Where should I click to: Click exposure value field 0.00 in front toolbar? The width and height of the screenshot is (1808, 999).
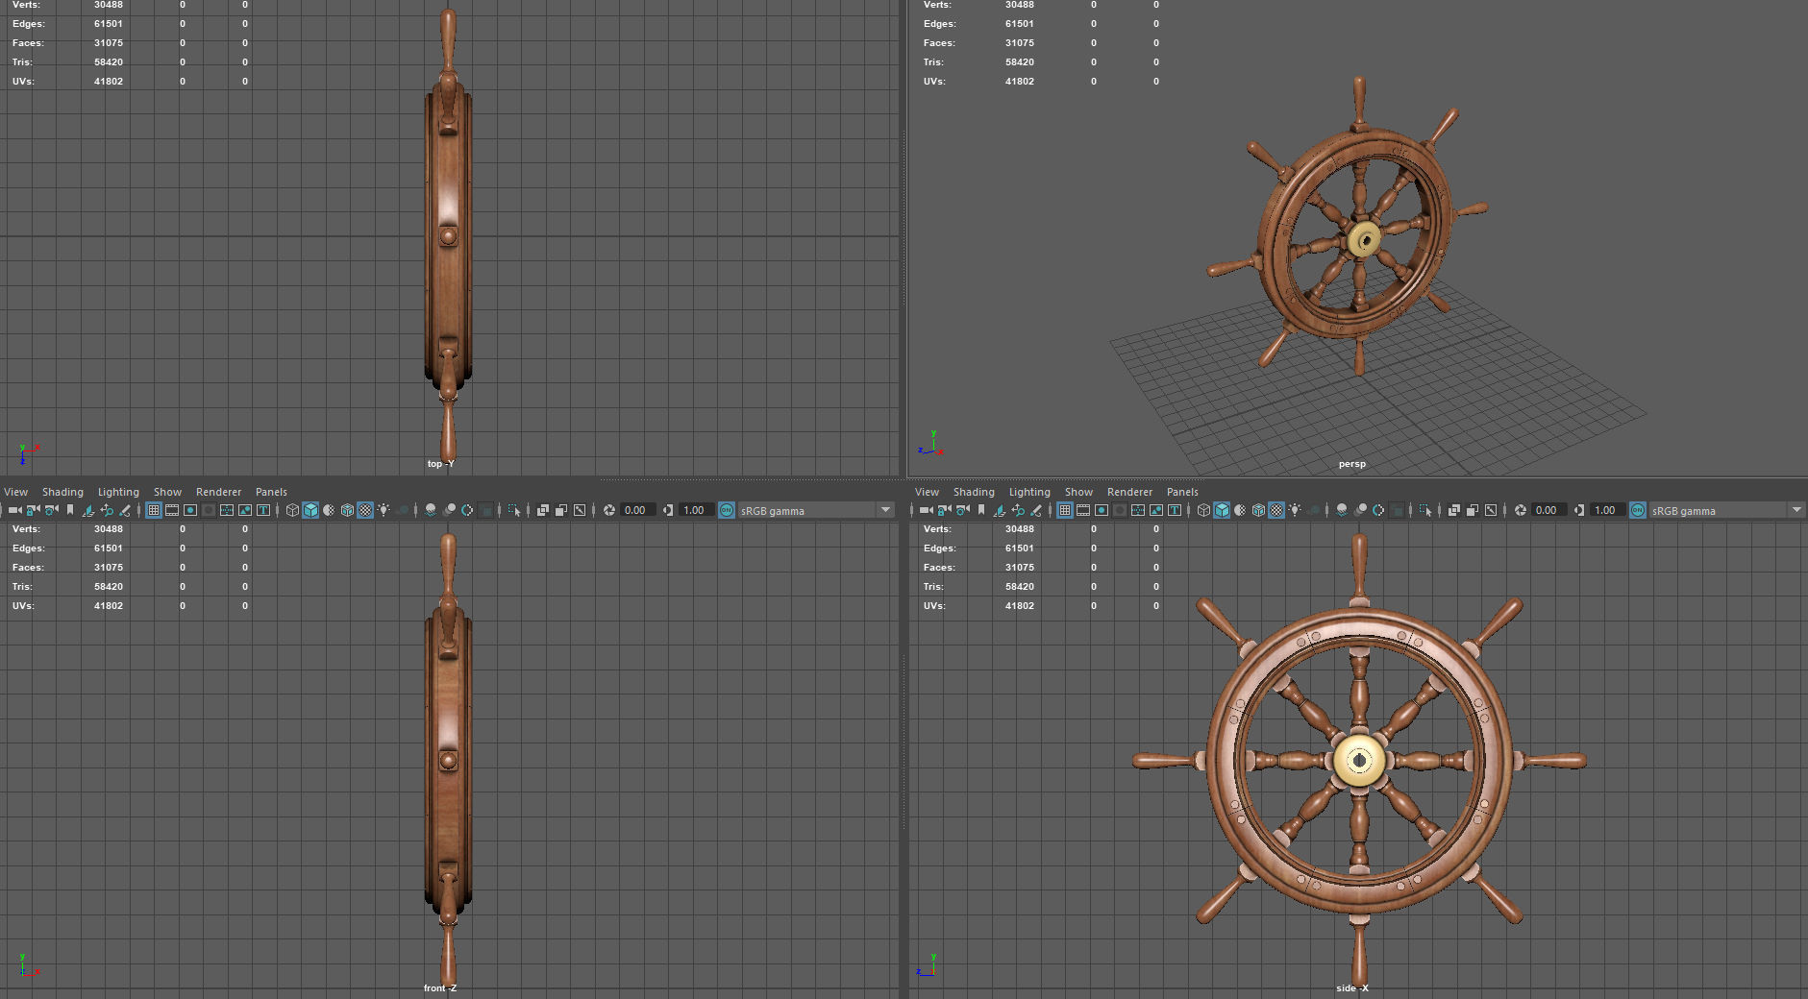tap(637, 510)
